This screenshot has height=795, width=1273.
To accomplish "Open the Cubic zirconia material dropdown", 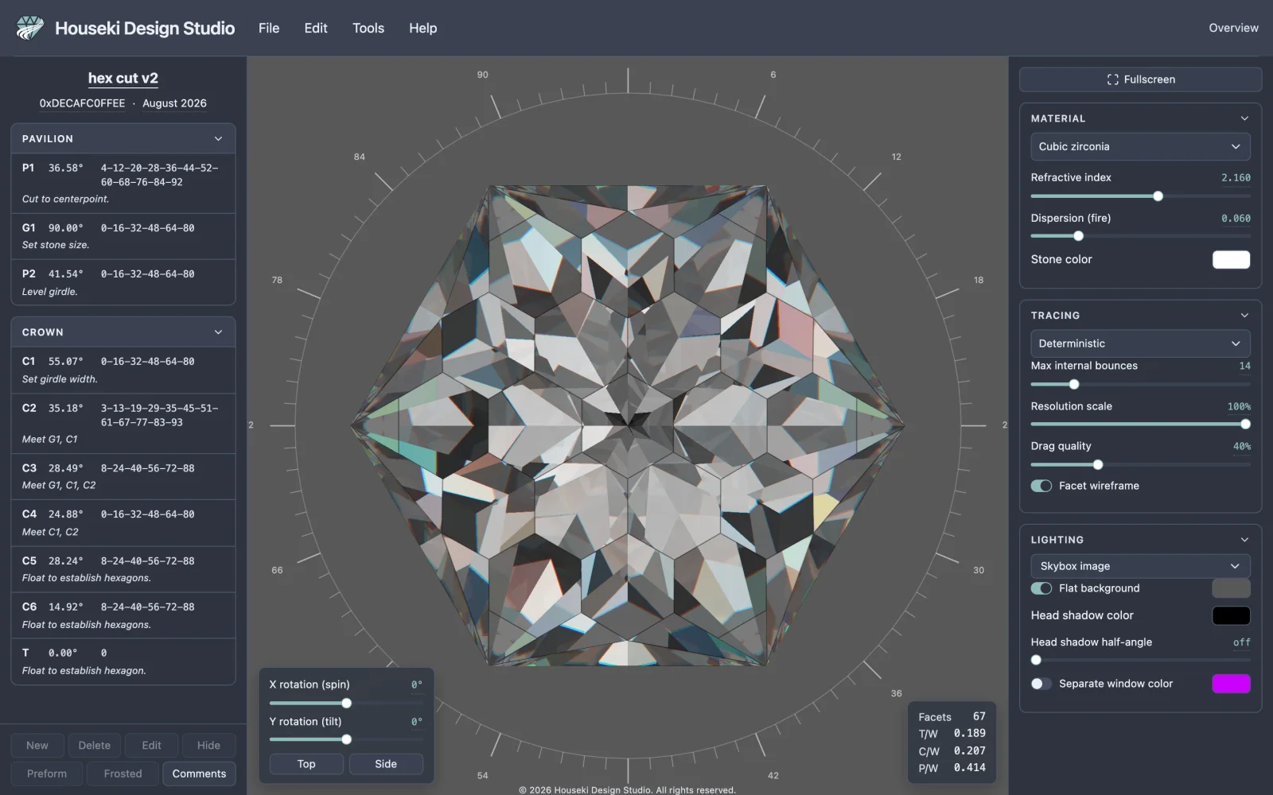I will coord(1140,146).
